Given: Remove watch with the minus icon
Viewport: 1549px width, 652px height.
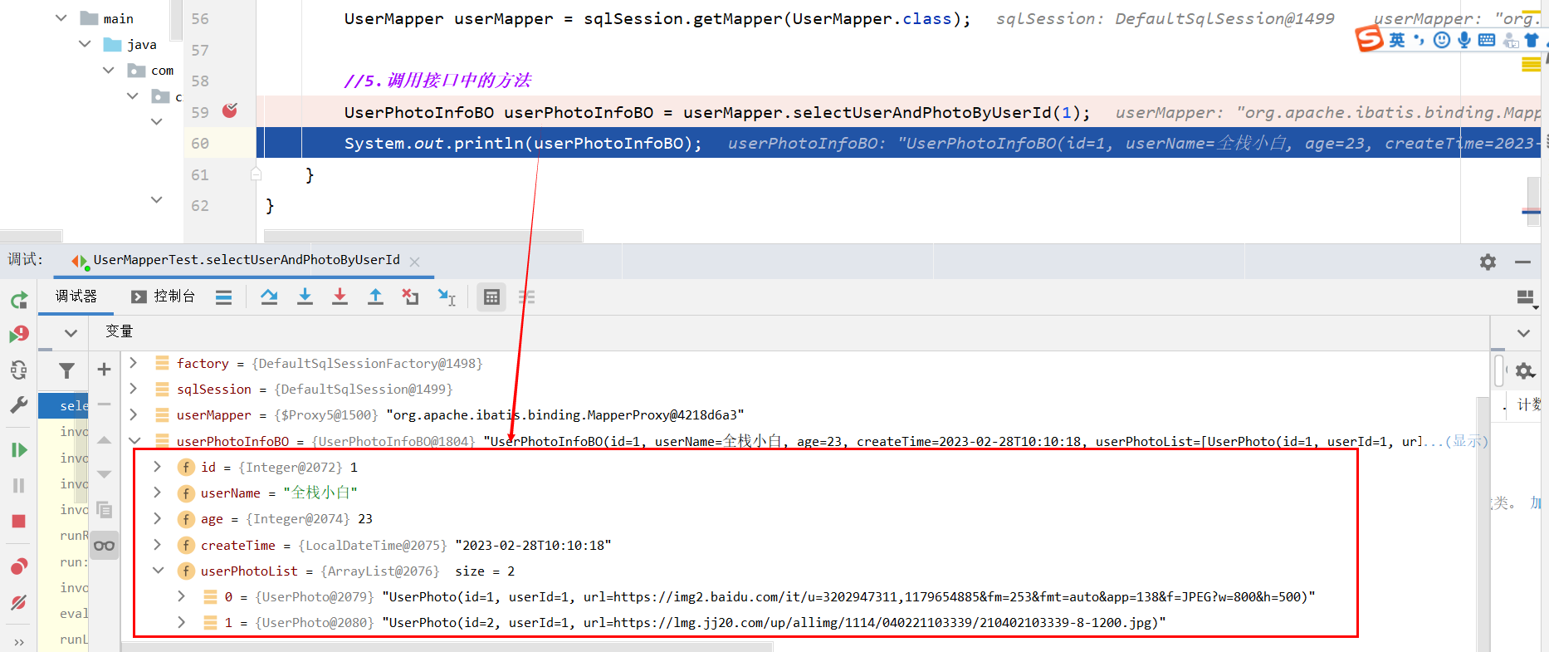Looking at the screenshot, I should [104, 404].
